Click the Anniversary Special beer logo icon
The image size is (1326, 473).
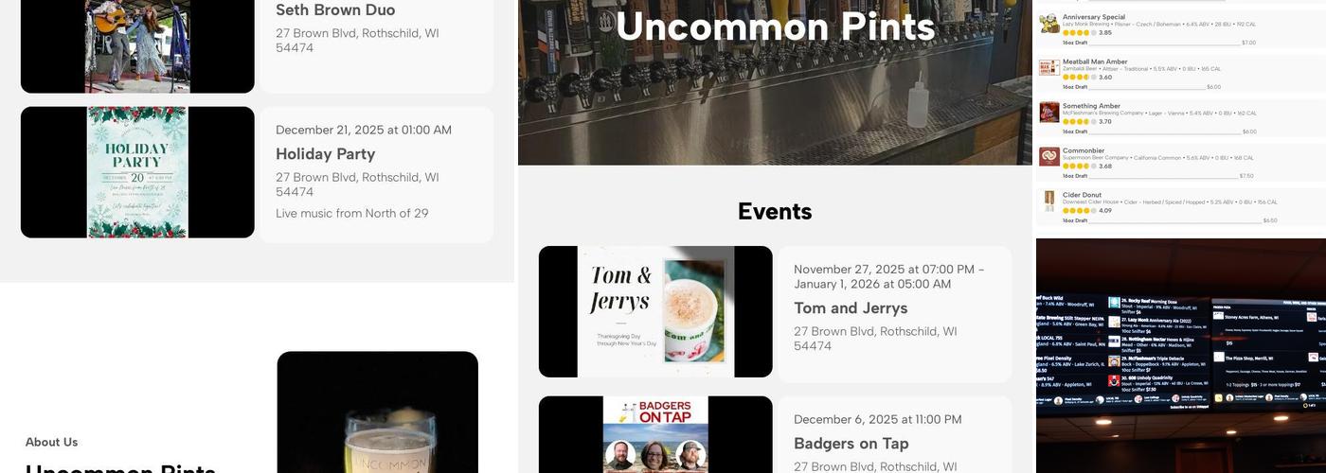(1048, 24)
